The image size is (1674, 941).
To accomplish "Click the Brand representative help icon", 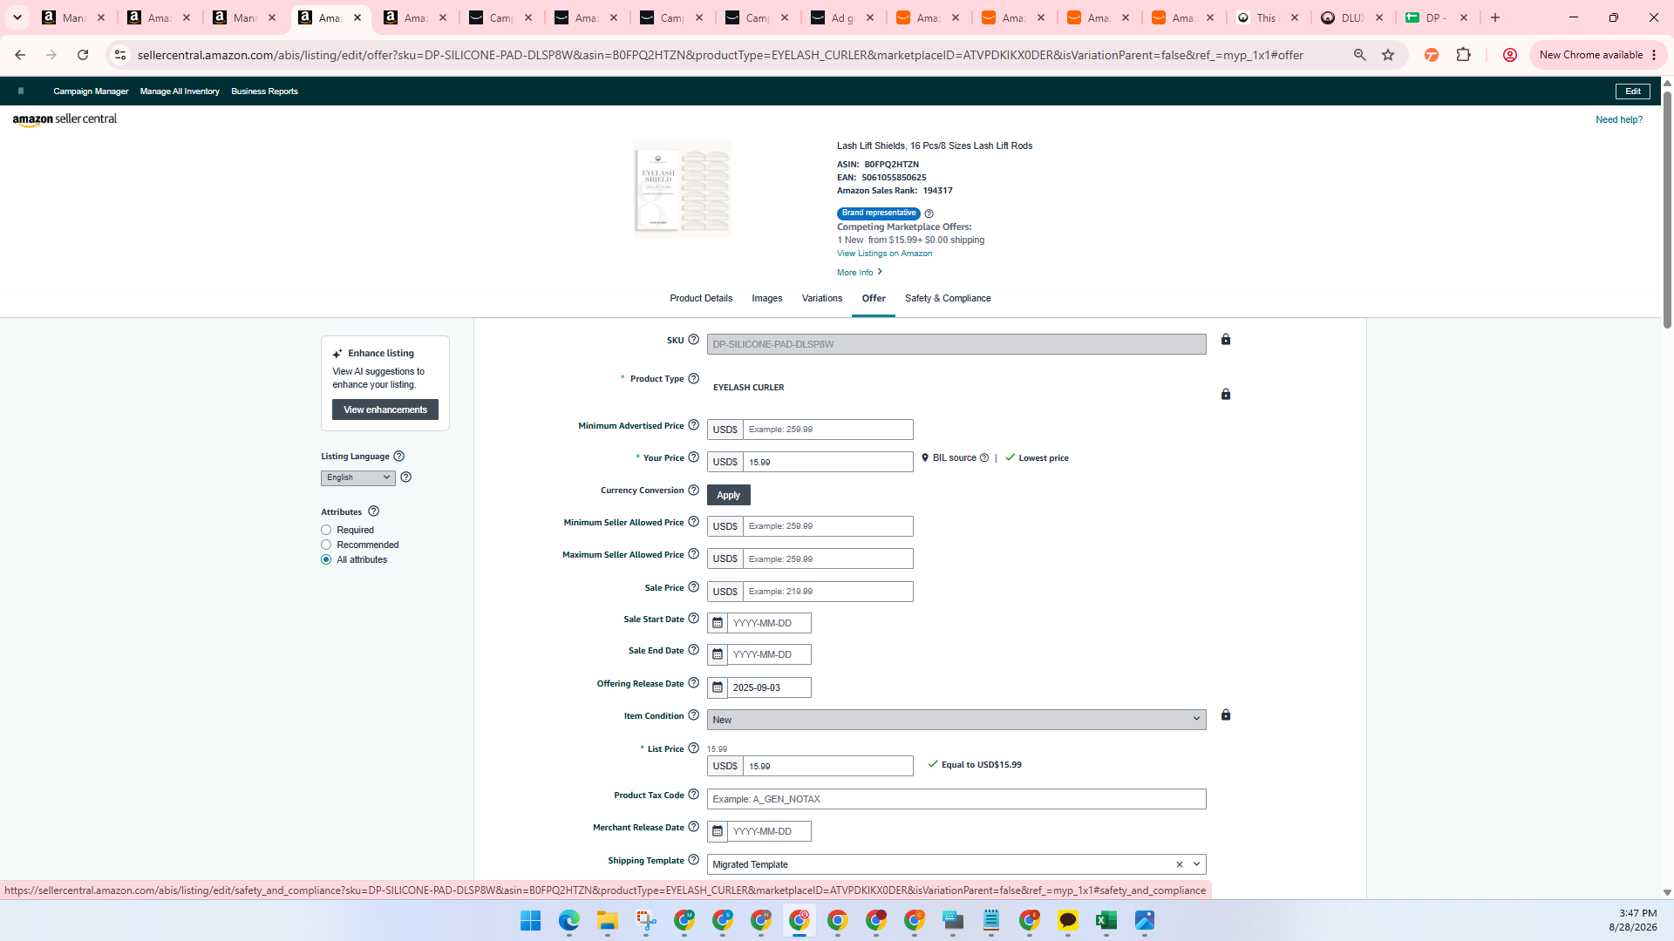I will 929,213.
